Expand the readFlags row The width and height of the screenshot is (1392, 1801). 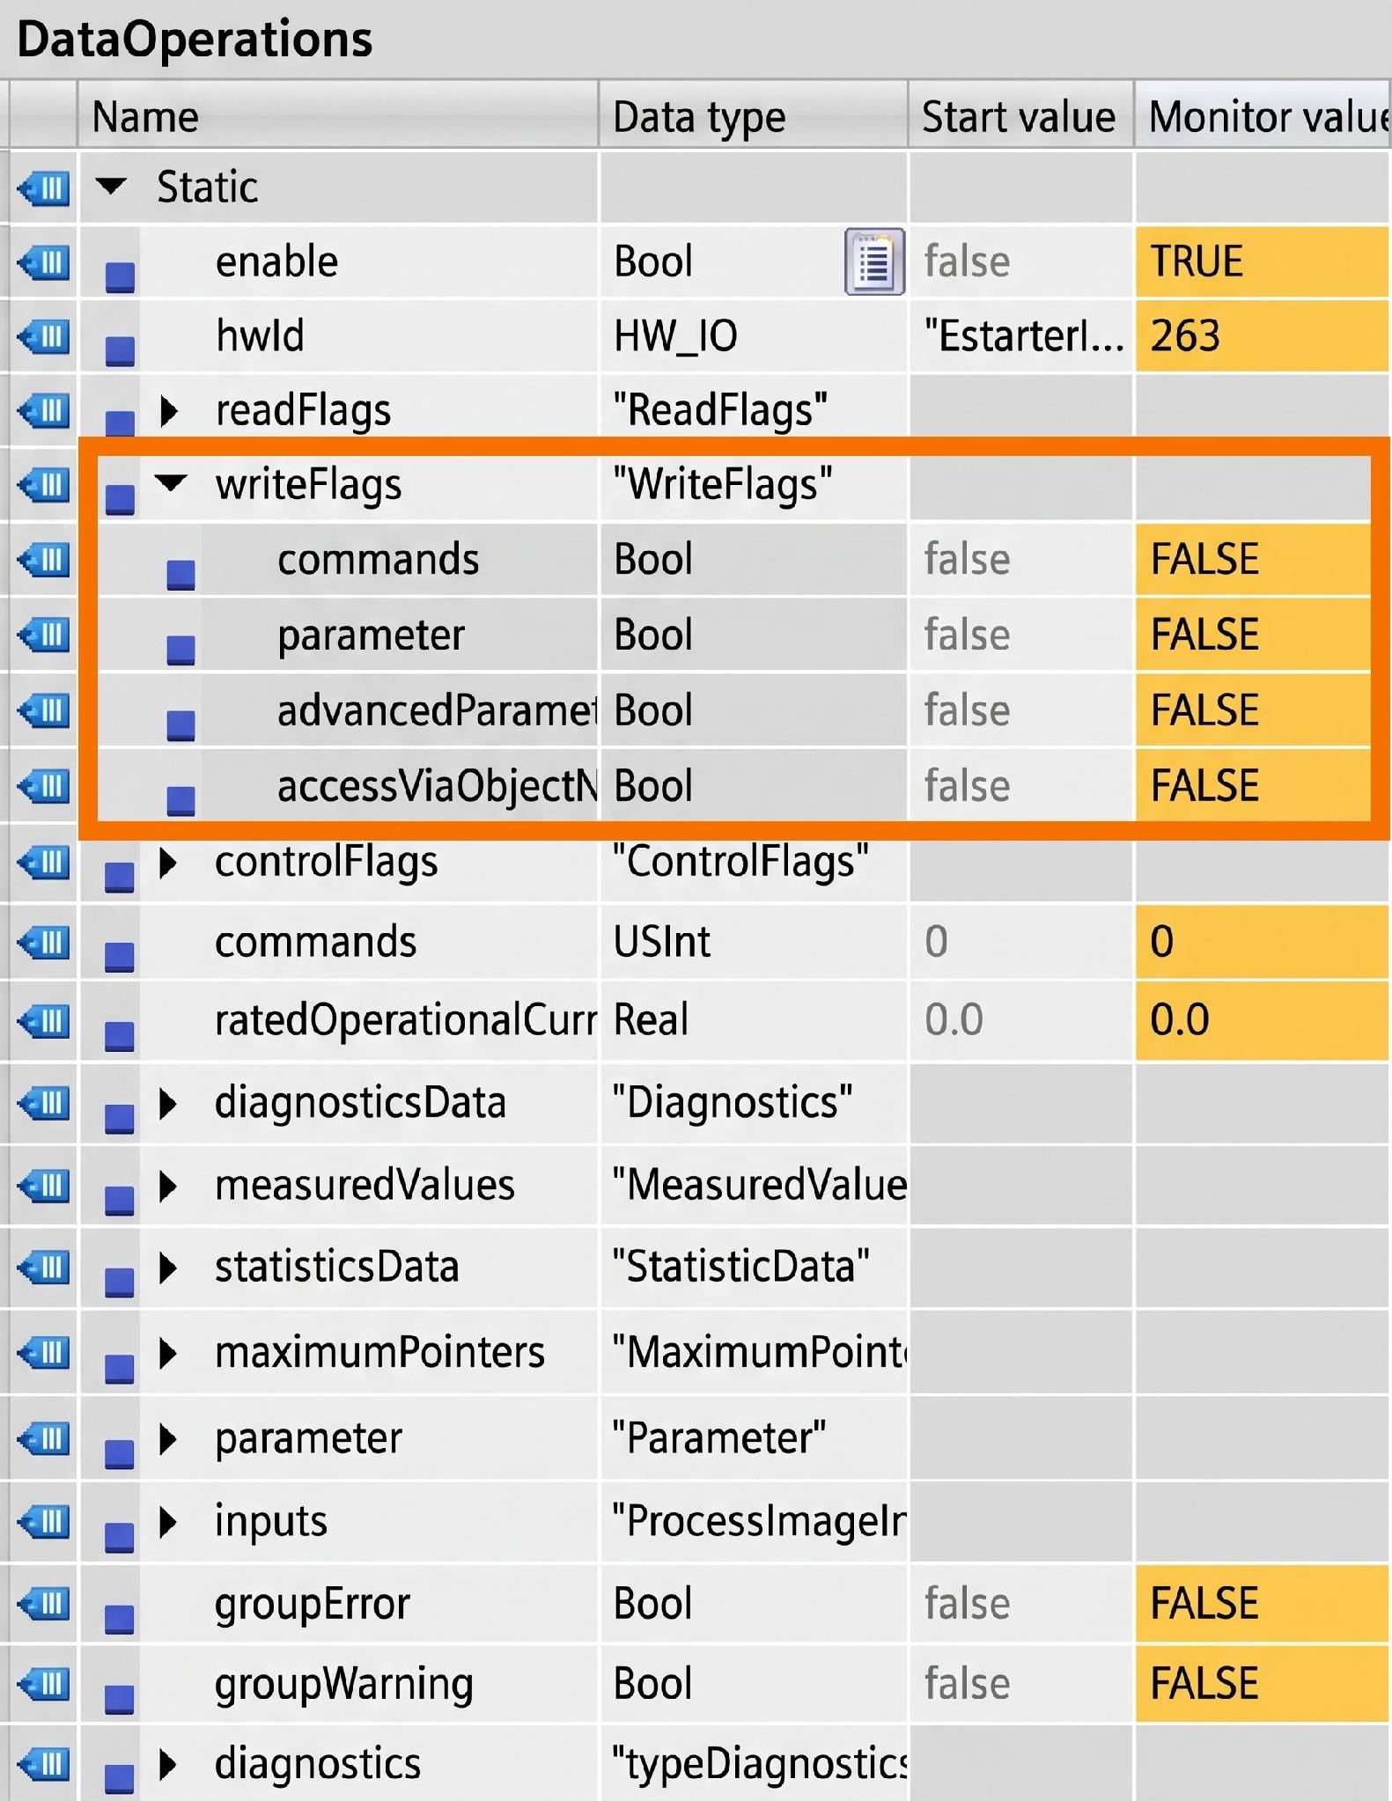pyautogui.click(x=168, y=410)
